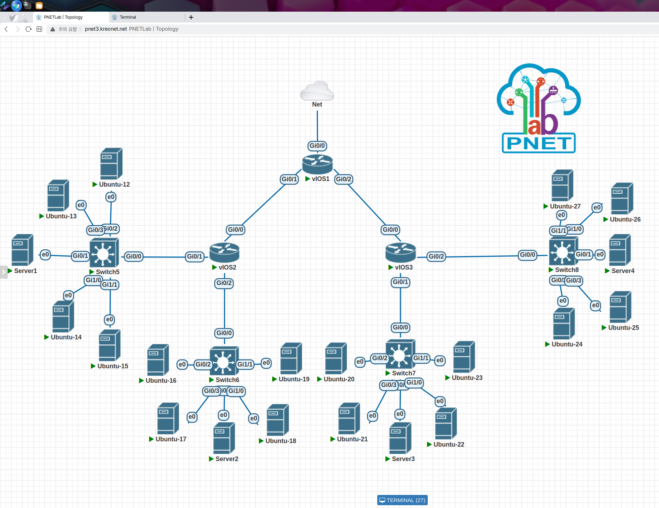This screenshot has height=508, width=659.
Task: Reload the current page
Action: click(29, 29)
